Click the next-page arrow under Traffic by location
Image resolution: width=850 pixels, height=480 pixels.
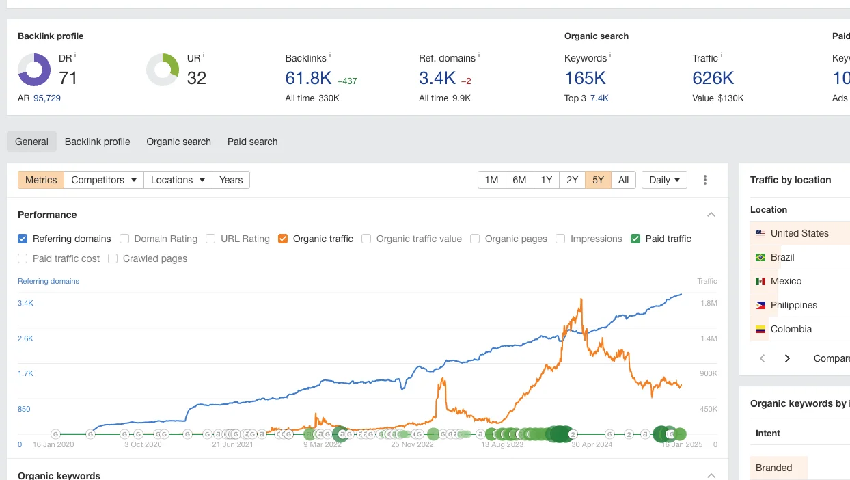click(x=787, y=358)
